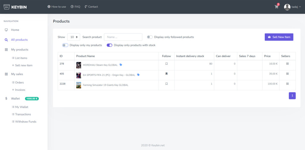Open Wallet section
The image size is (305, 150).
15,99
